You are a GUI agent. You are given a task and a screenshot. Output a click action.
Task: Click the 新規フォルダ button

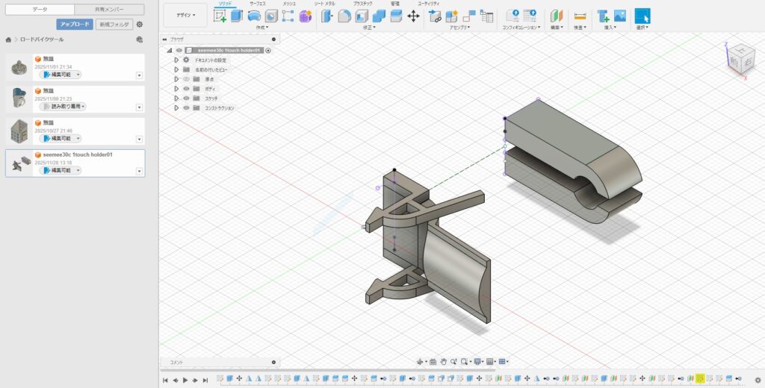114,25
